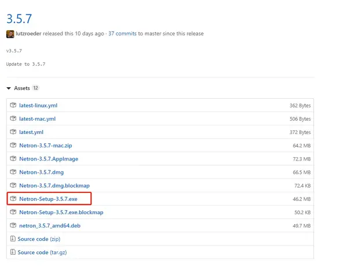Viewport: 347px width, 268px height.
Task: Click package icon beside Netron-3.5.7.dmg
Action: click(x=13, y=172)
